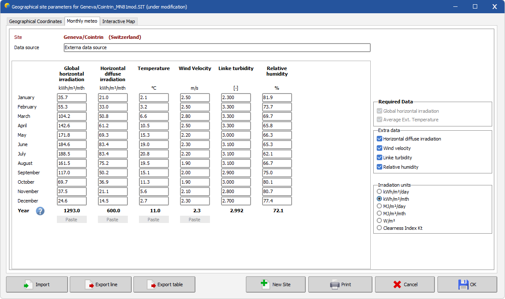Image resolution: width=505 pixels, height=299 pixels.
Task: Click the yearly total 1293.0
Action: click(72, 211)
